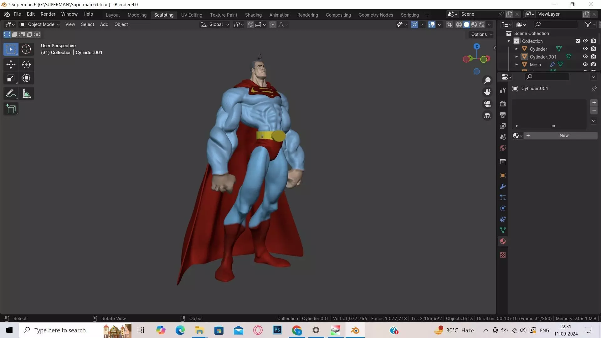601x338 pixels.
Task: Select the Add Cube tool
Action: pos(11,109)
